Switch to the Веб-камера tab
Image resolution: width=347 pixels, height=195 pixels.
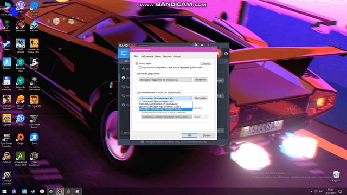point(147,56)
